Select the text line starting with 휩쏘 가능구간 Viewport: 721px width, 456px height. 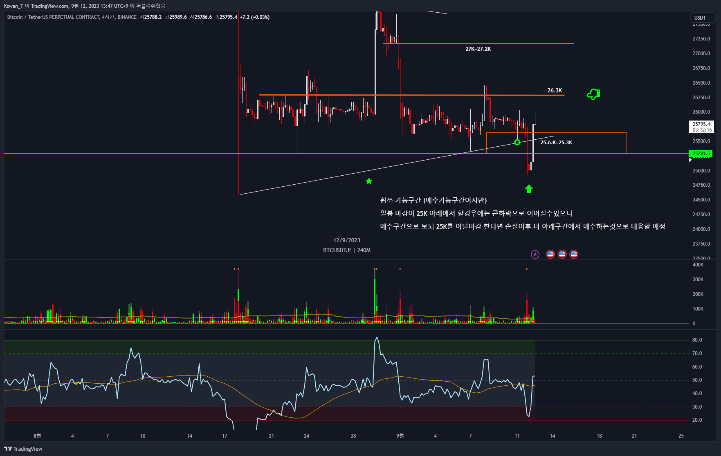tap(433, 200)
